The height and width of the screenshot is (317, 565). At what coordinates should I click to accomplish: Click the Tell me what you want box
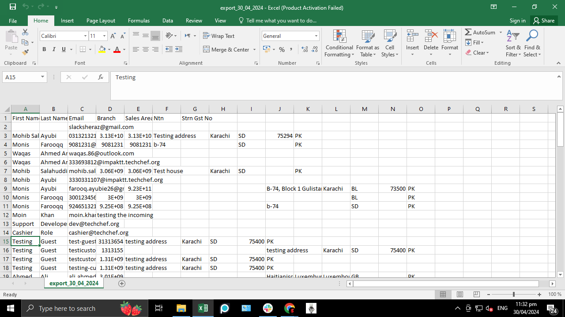[277, 21]
